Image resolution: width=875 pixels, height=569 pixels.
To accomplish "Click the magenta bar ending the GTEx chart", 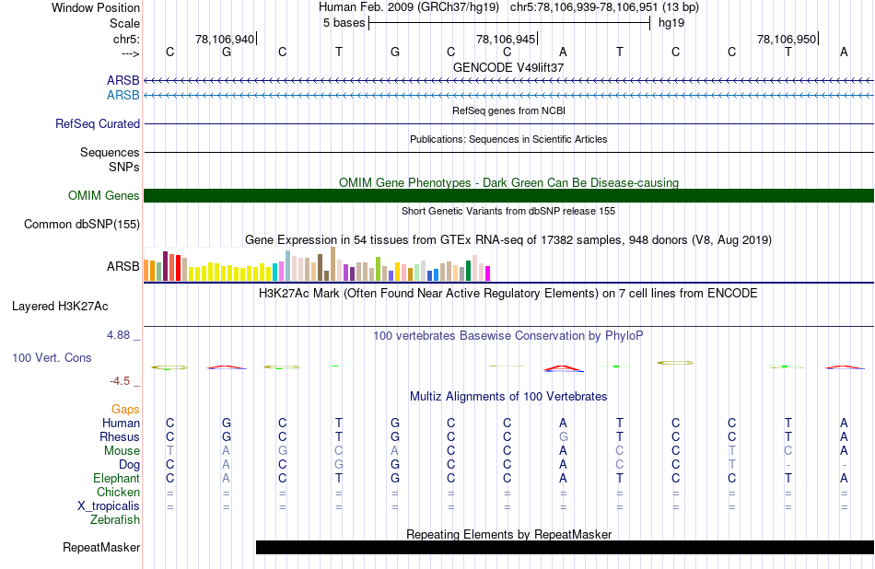I will point(487,273).
